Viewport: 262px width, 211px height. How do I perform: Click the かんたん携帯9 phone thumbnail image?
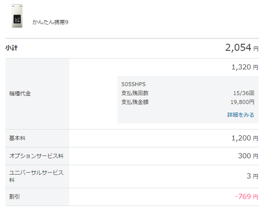pos(17,16)
